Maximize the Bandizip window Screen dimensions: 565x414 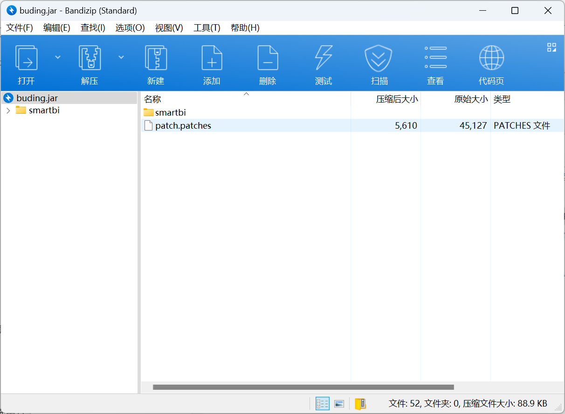coord(515,10)
